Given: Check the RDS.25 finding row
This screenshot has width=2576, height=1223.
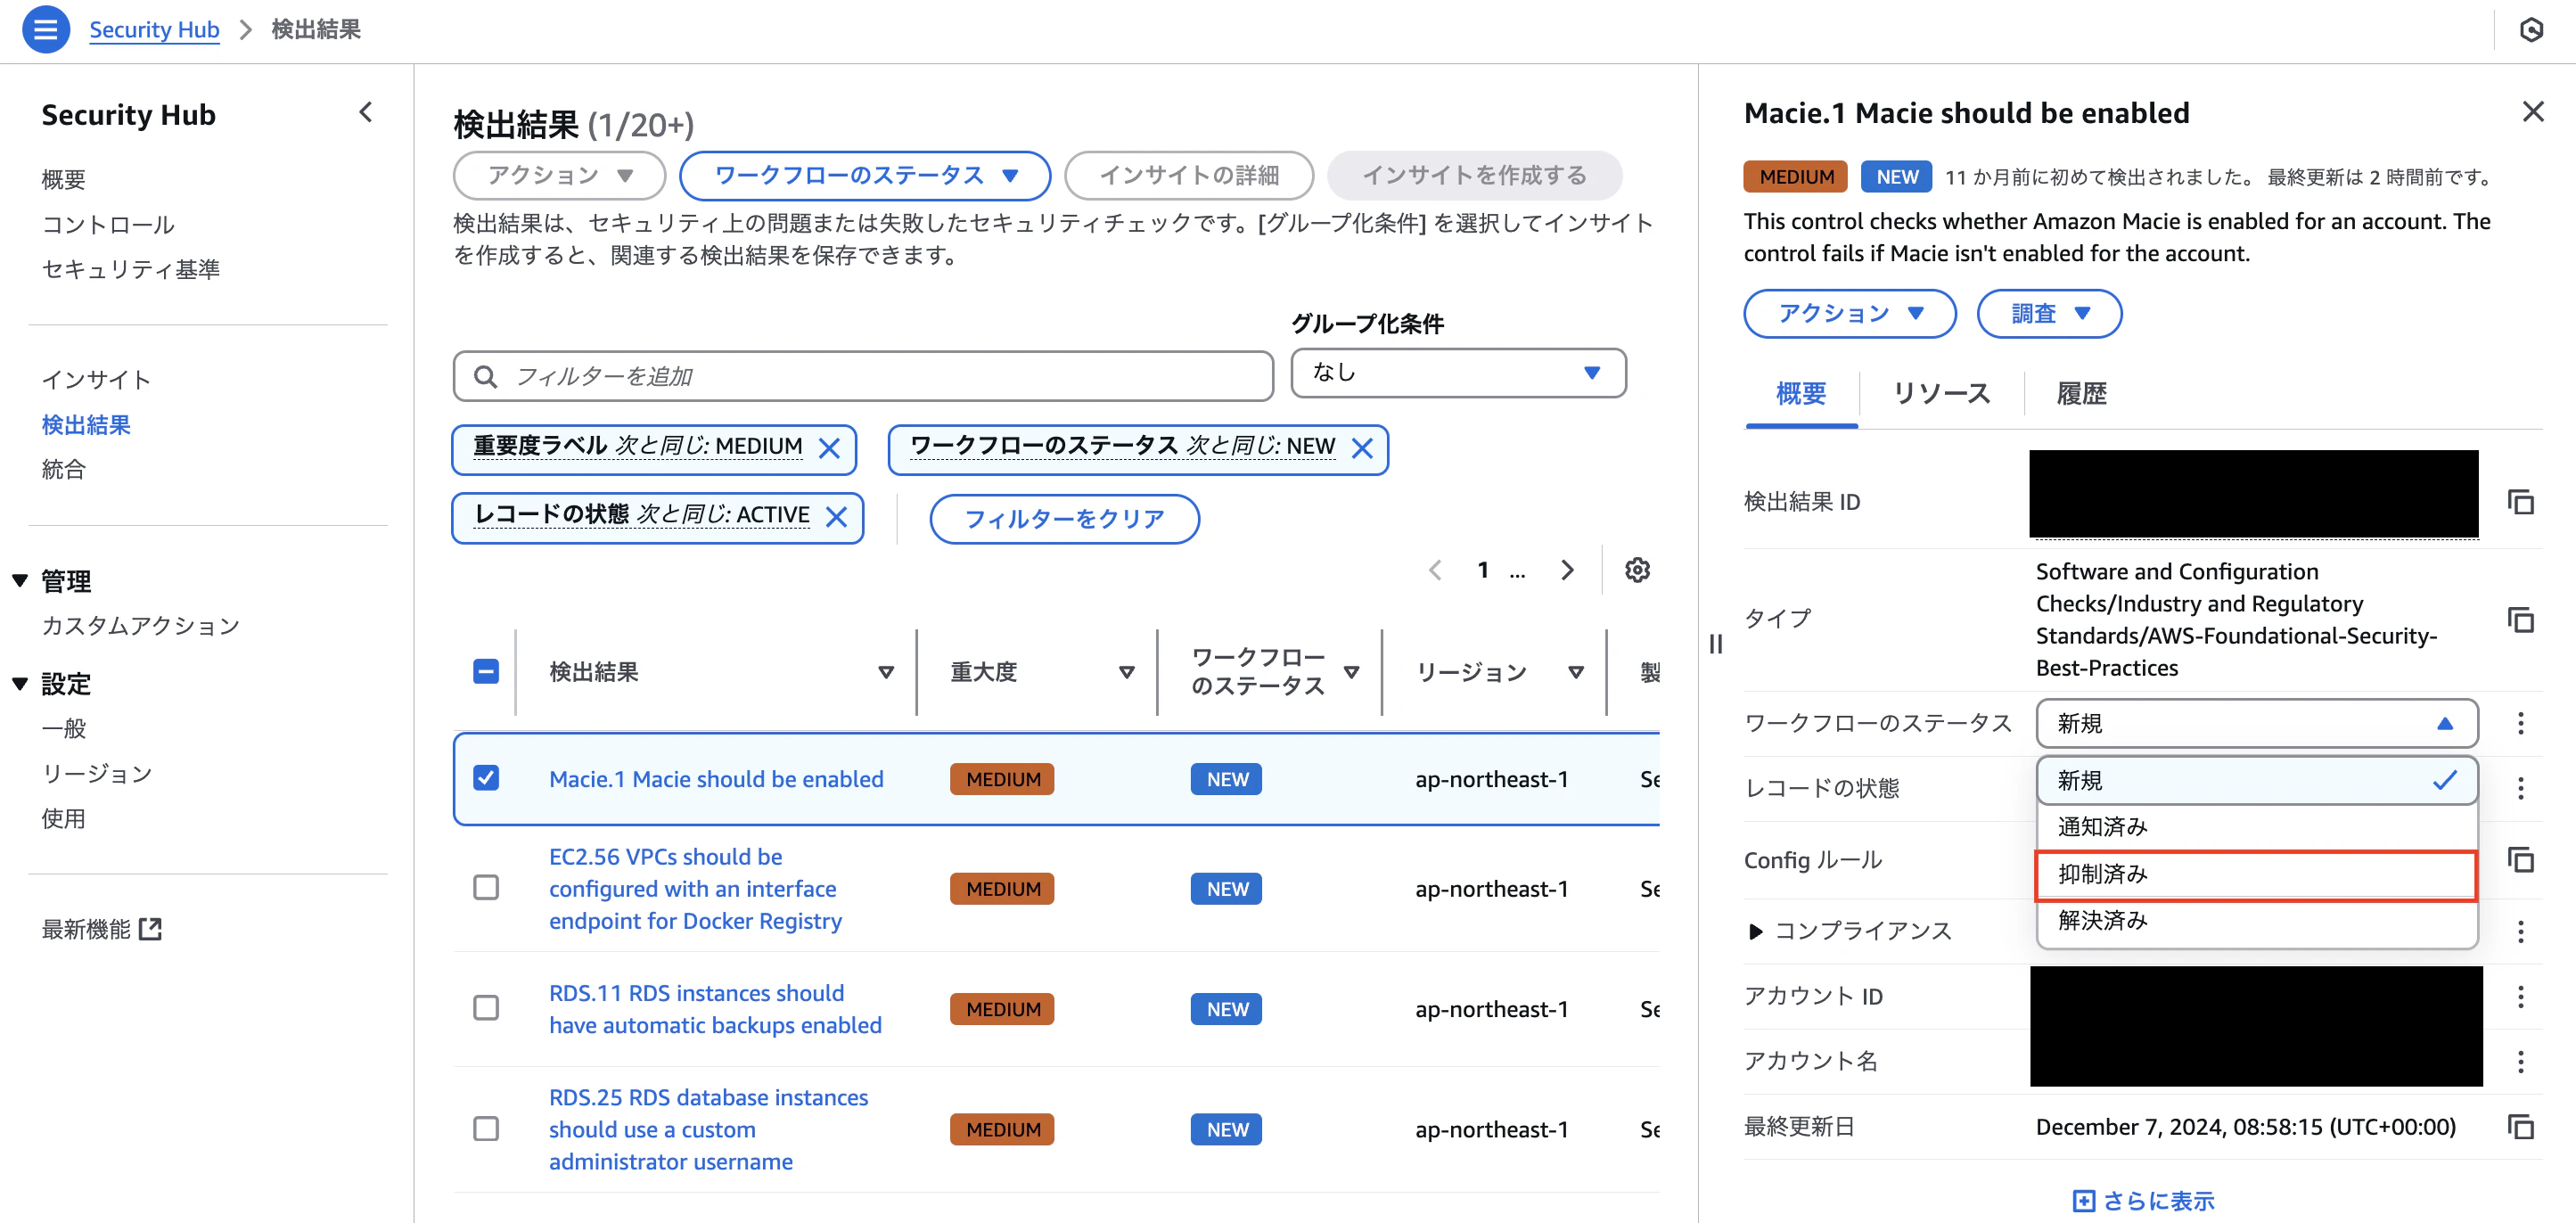Looking at the screenshot, I should (486, 1129).
